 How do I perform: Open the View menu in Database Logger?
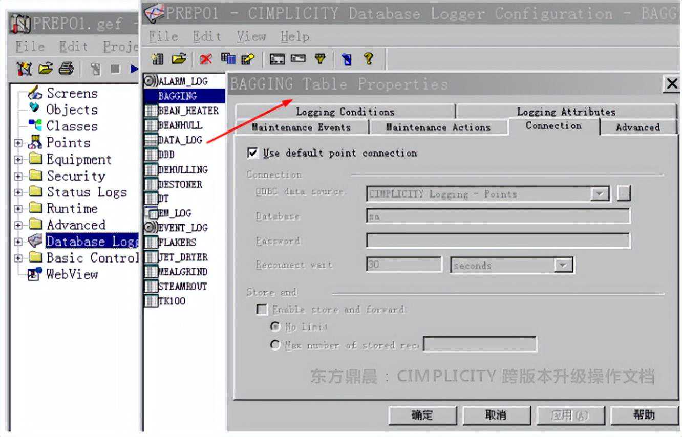point(251,37)
